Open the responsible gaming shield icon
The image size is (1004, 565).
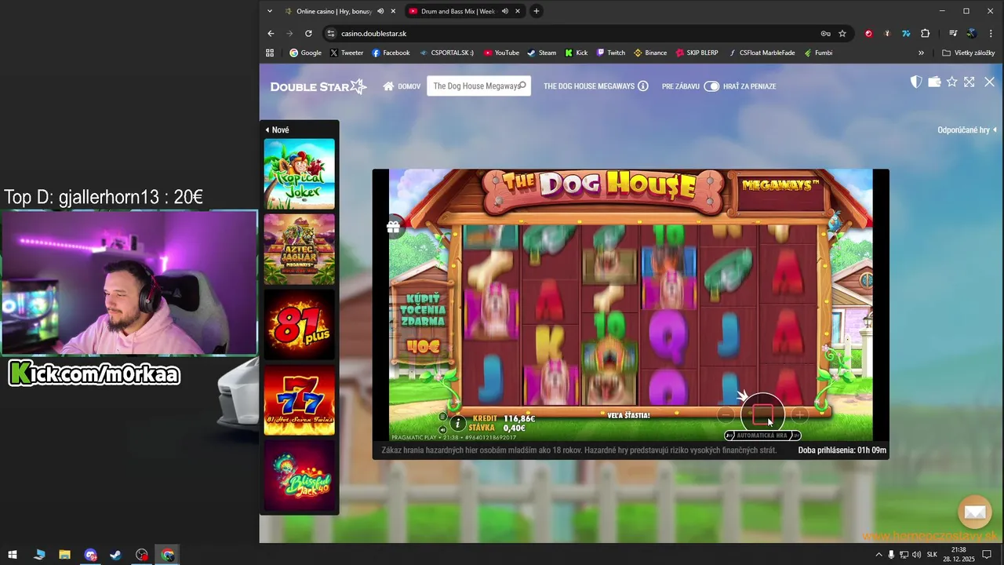pos(915,82)
